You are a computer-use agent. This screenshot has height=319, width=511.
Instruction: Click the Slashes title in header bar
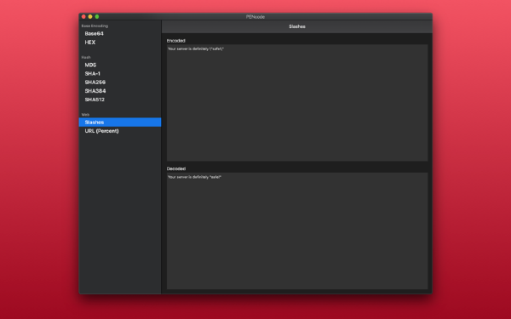[297, 26]
